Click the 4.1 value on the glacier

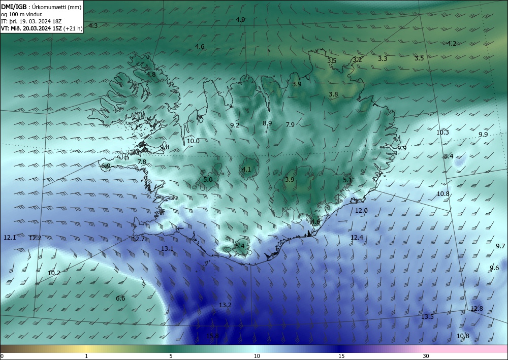pos(246,169)
